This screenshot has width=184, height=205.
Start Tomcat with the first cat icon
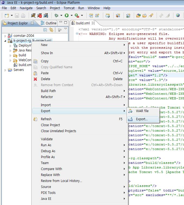[x=33, y=15]
